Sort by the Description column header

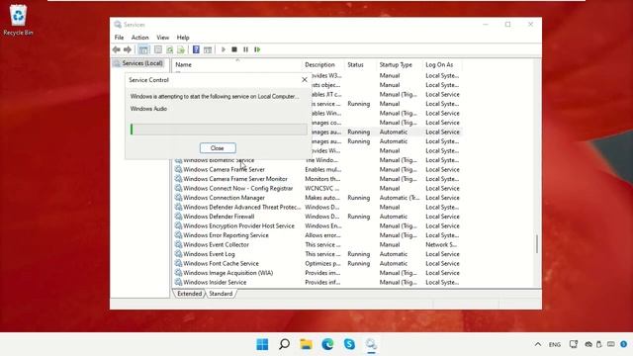322,64
